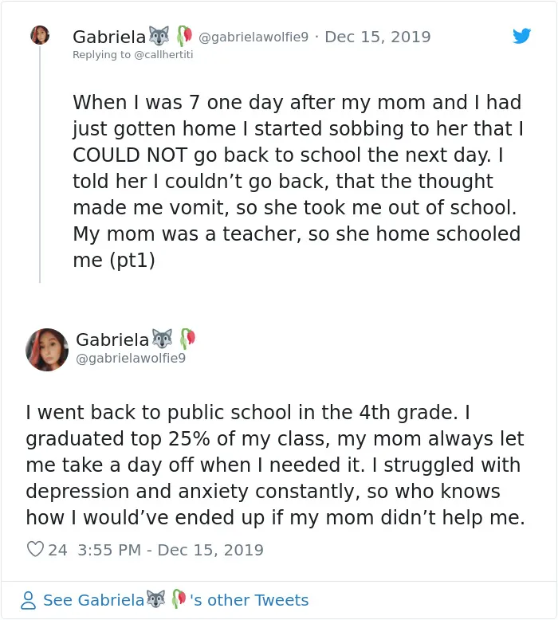Image resolution: width=558 pixels, height=620 pixels.
Task: Open the @callhertiti mention link
Action: [x=163, y=54]
